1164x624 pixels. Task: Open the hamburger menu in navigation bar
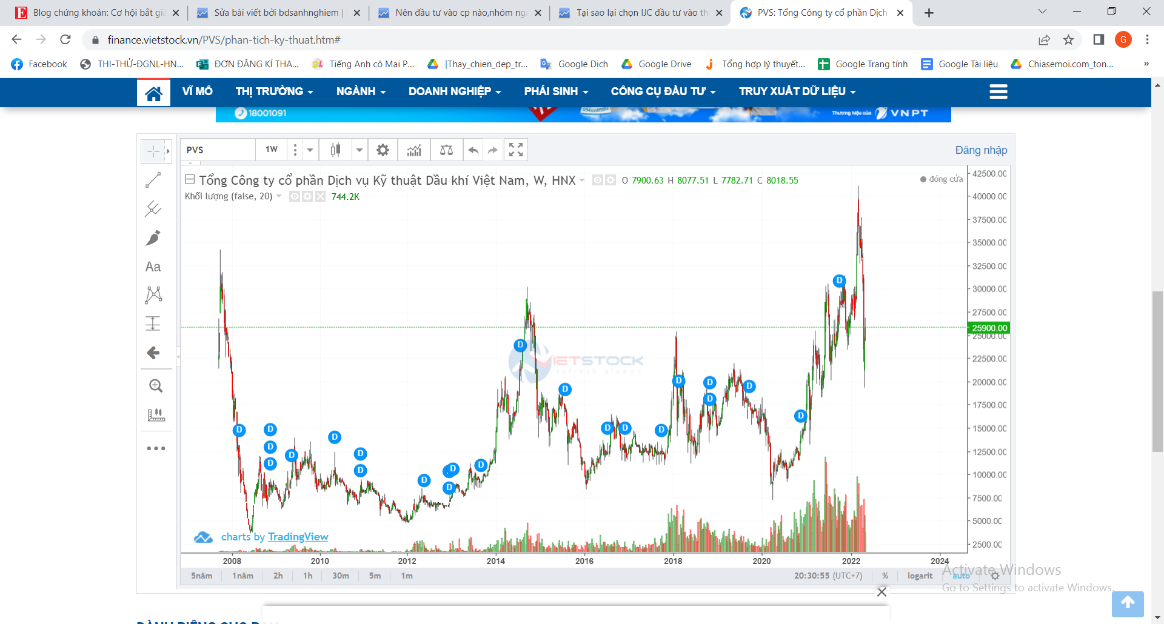point(998,92)
